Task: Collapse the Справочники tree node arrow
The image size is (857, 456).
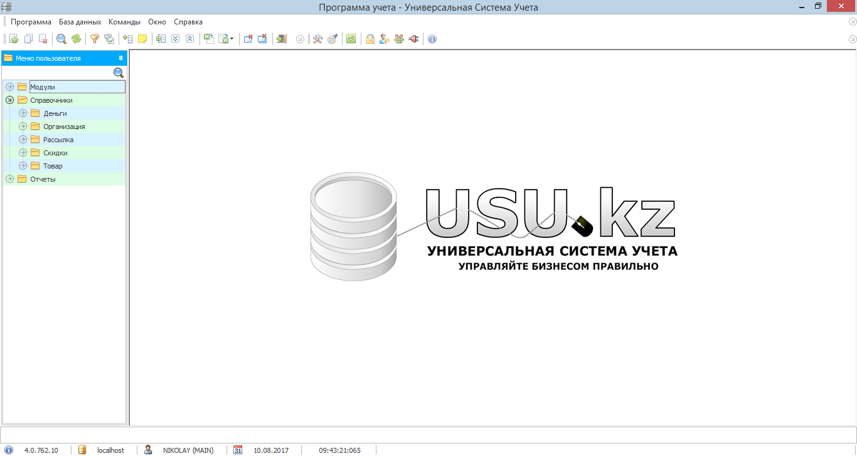Action: pos(9,100)
